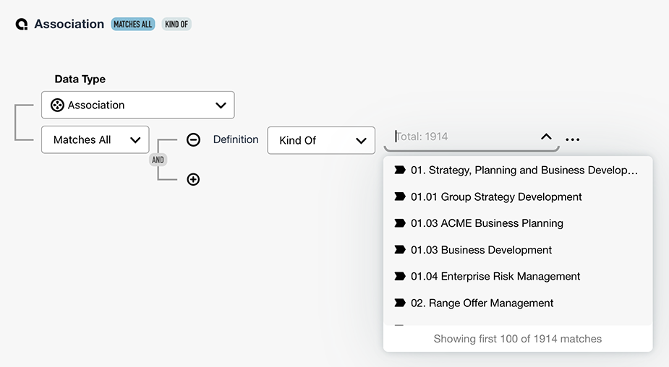Click the MATCHES ALL badge in header
Screen dimensions: 669x367
pos(133,25)
